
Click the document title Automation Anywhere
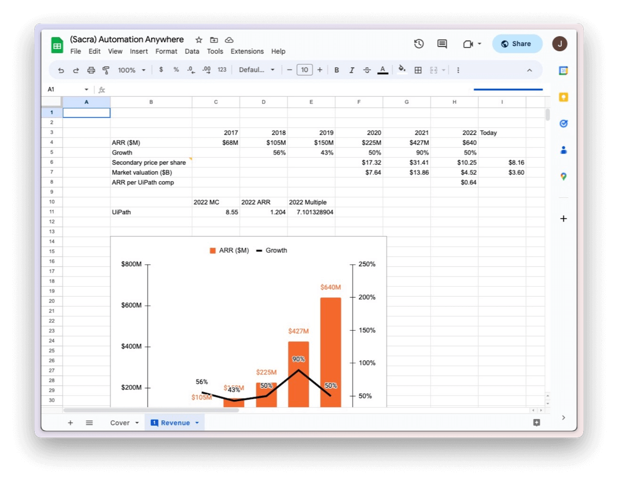click(x=127, y=40)
